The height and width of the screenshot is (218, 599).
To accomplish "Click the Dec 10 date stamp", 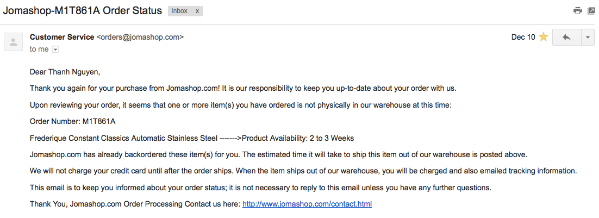I will tap(523, 38).
